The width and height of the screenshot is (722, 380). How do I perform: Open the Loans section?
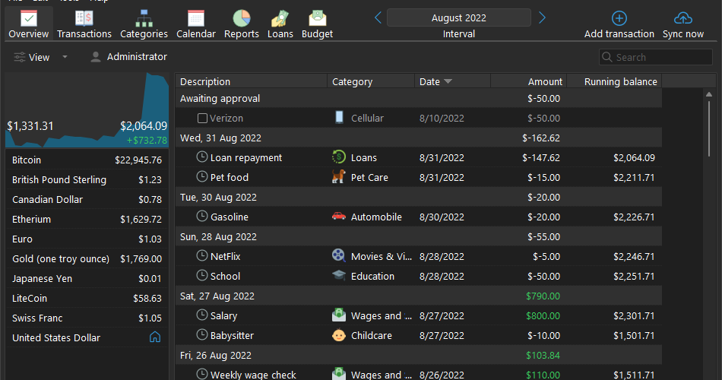click(280, 24)
